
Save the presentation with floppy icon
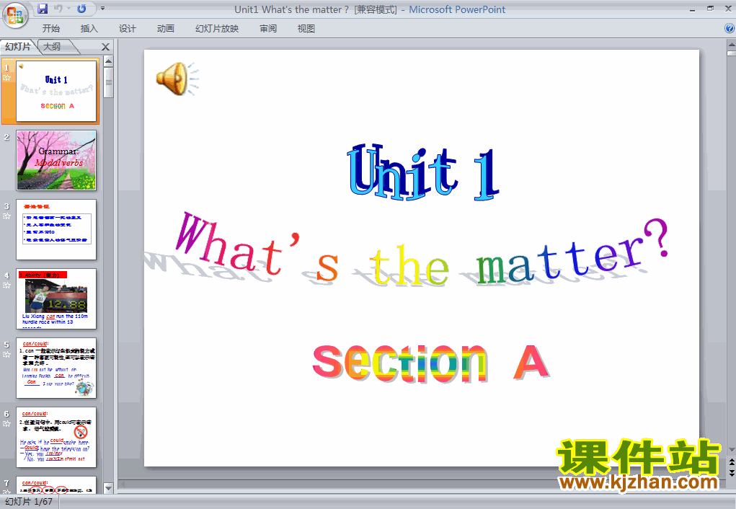click(43, 9)
